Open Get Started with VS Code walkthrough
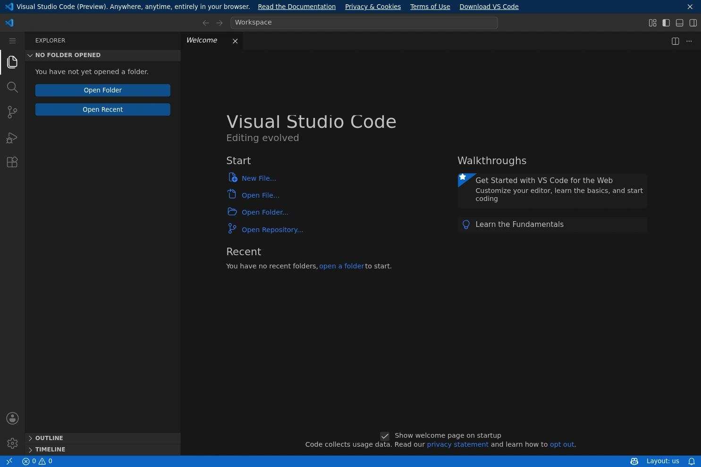 tap(552, 191)
